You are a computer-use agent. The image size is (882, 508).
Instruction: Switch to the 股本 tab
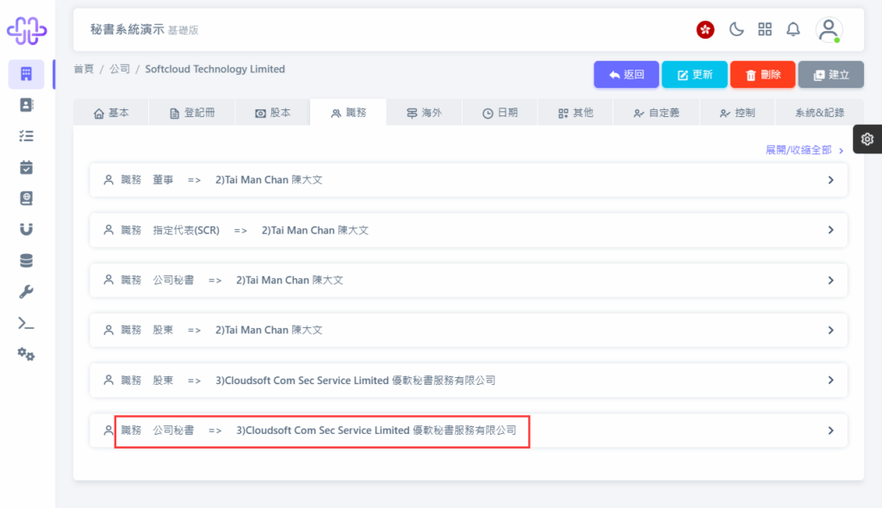(273, 113)
